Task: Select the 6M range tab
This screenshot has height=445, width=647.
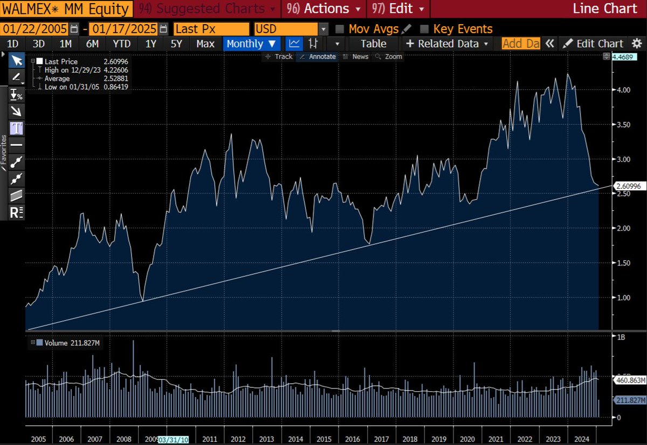Action: tap(92, 44)
